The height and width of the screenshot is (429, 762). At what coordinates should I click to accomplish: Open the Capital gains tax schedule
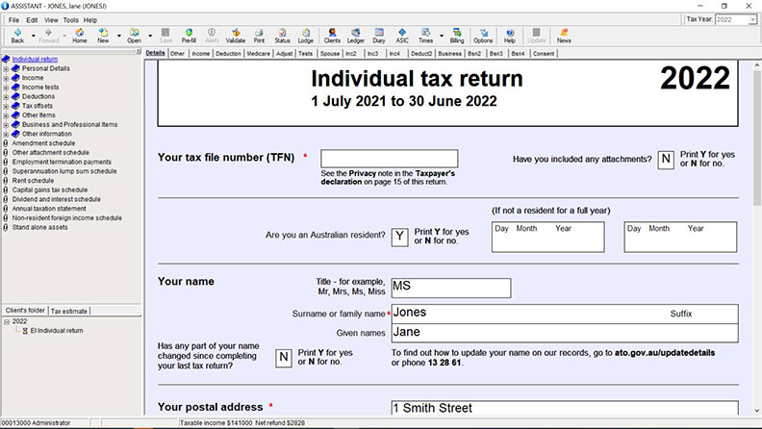coord(52,189)
